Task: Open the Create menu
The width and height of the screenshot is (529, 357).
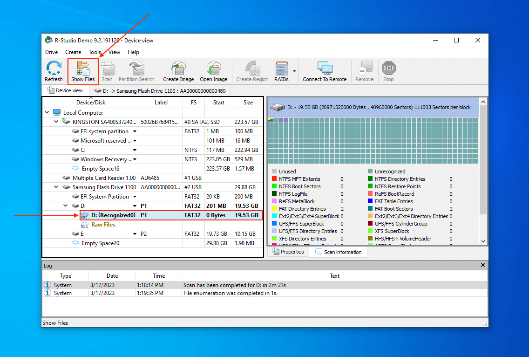Action: click(73, 52)
